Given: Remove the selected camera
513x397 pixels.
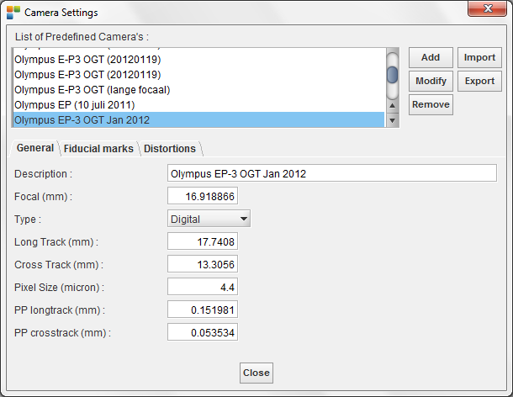Looking at the screenshot, I should [431, 105].
